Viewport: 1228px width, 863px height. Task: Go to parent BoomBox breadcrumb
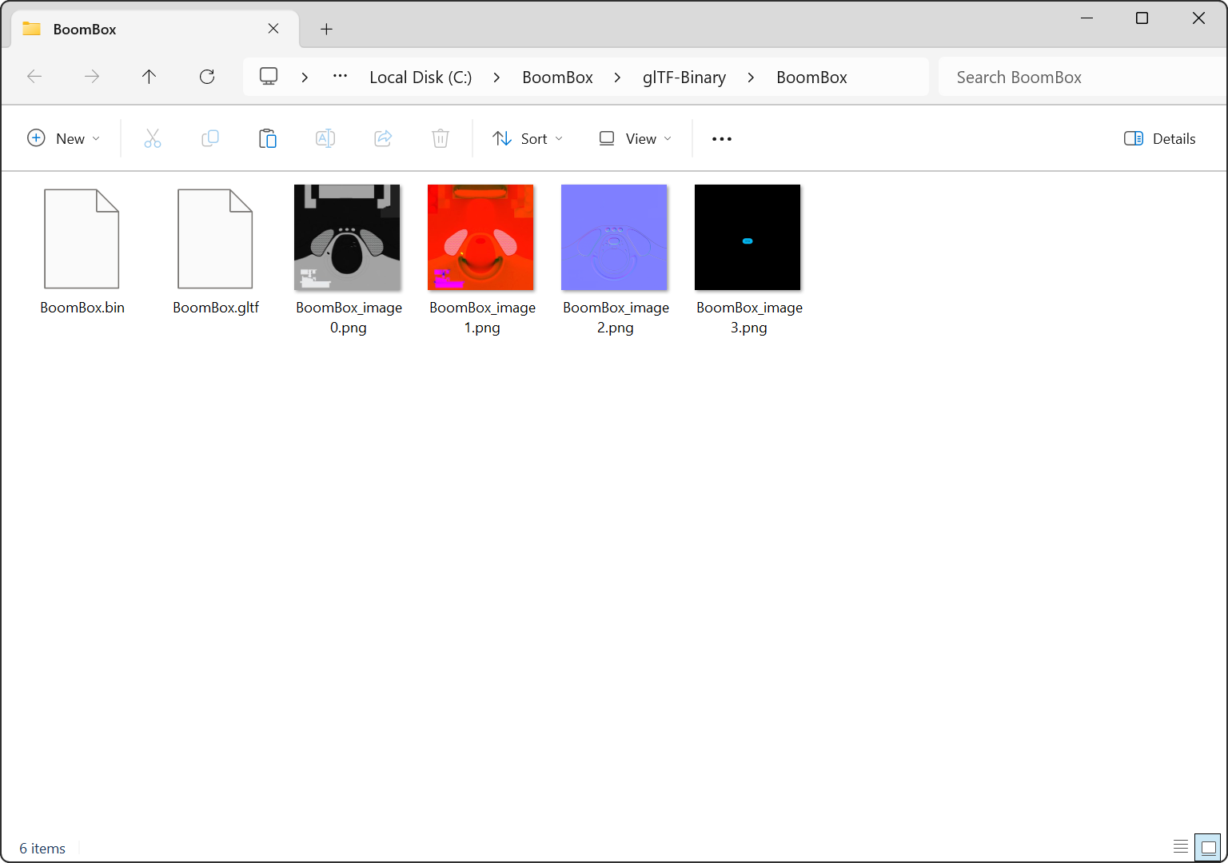[557, 78]
